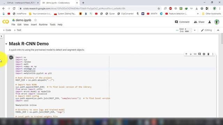Open a new browser tab
This screenshot has height=125, width=223.
click(83, 3)
